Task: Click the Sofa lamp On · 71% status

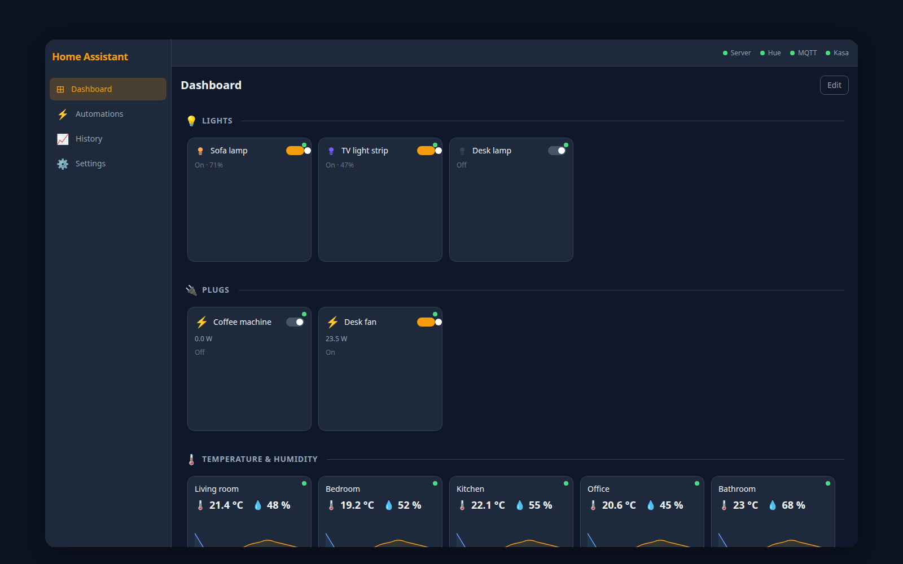Action: click(x=209, y=165)
